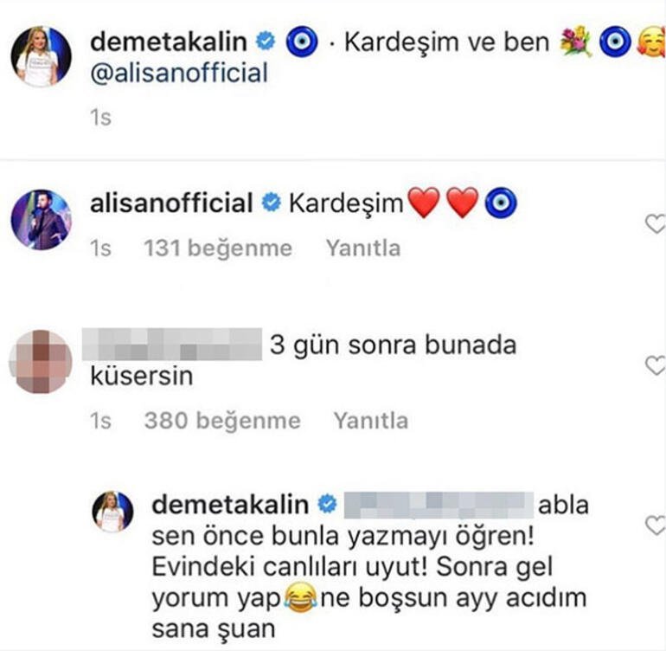Tap verified badge next to alisanofficial
Viewport: 666px width, 651px height.
coord(272,203)
